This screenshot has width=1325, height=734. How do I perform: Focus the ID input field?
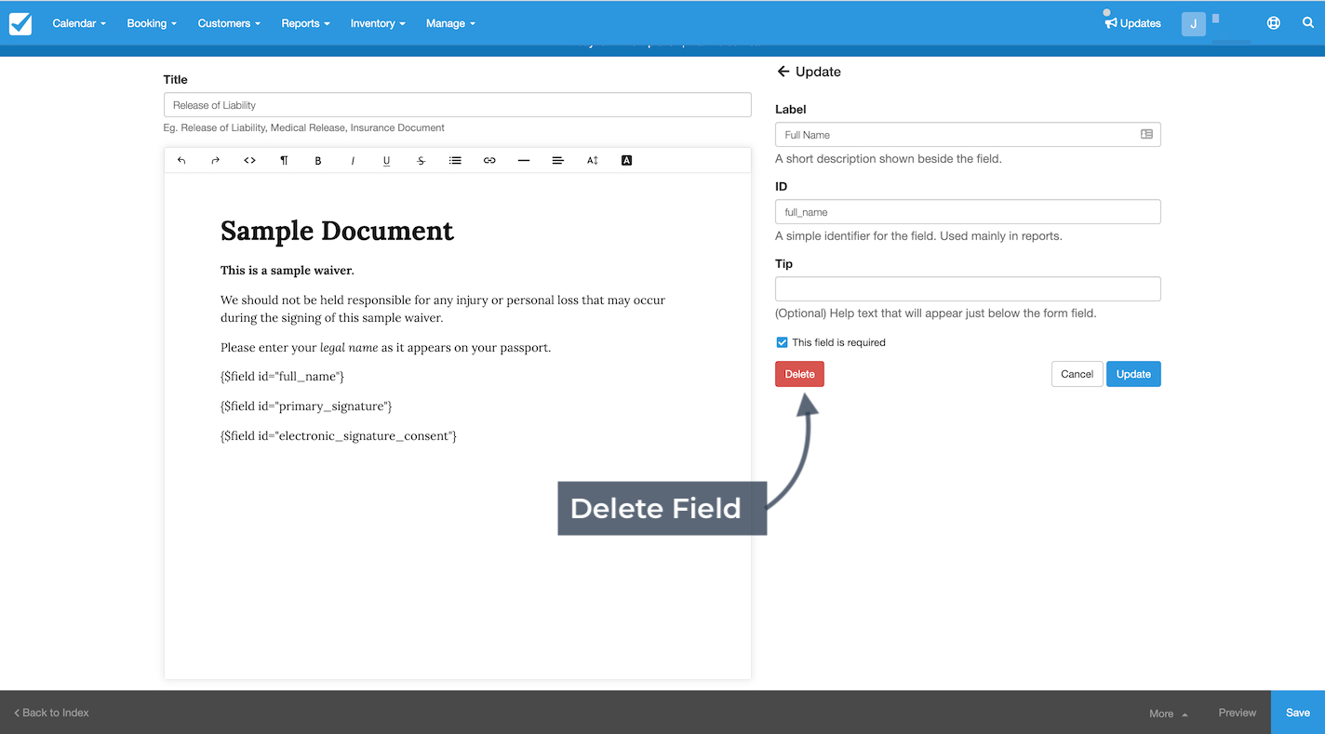pyautogui.click(x=968, y=211)
